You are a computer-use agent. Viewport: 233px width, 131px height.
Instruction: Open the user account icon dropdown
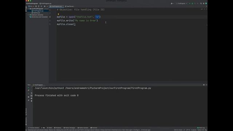click(172, 3)
